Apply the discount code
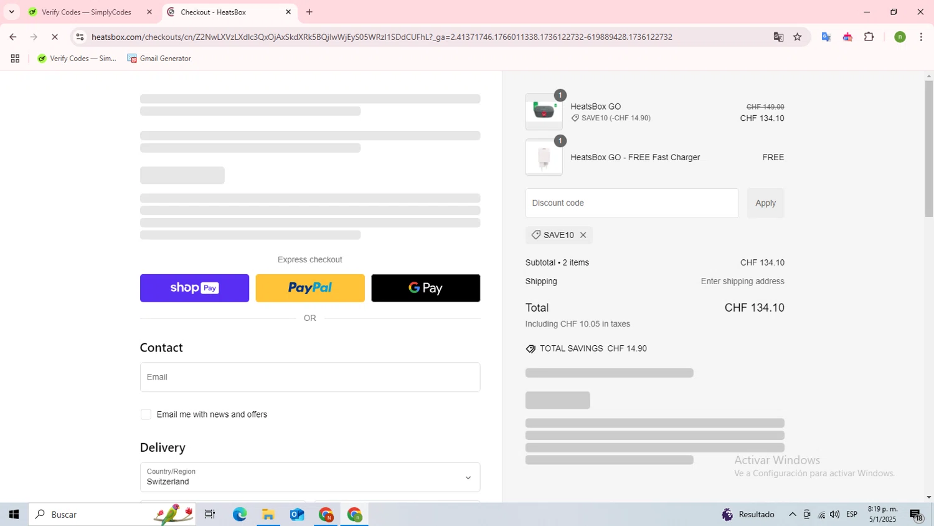Screen dimensions: 934x526 click(765, 203)
